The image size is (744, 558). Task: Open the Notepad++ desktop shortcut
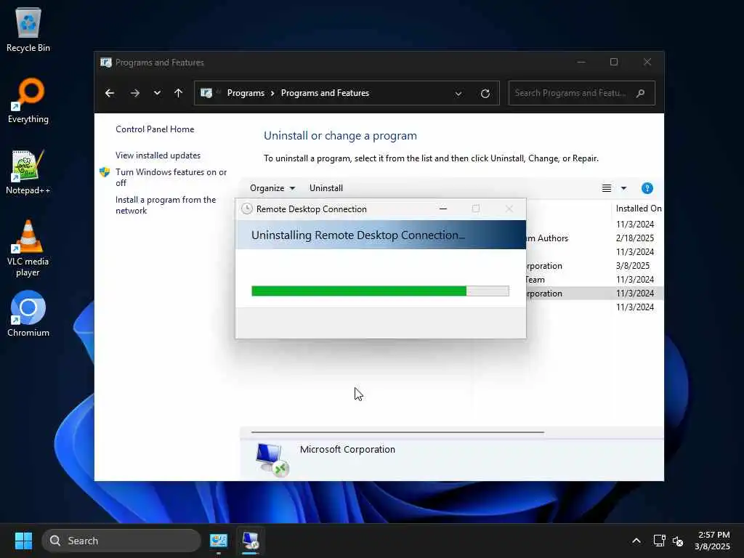28,171
